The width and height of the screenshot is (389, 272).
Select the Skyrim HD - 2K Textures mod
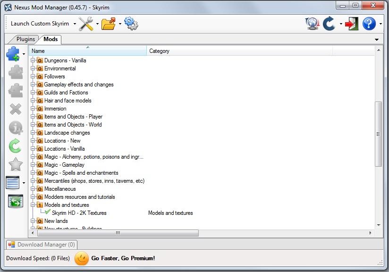tap(79, 213)
